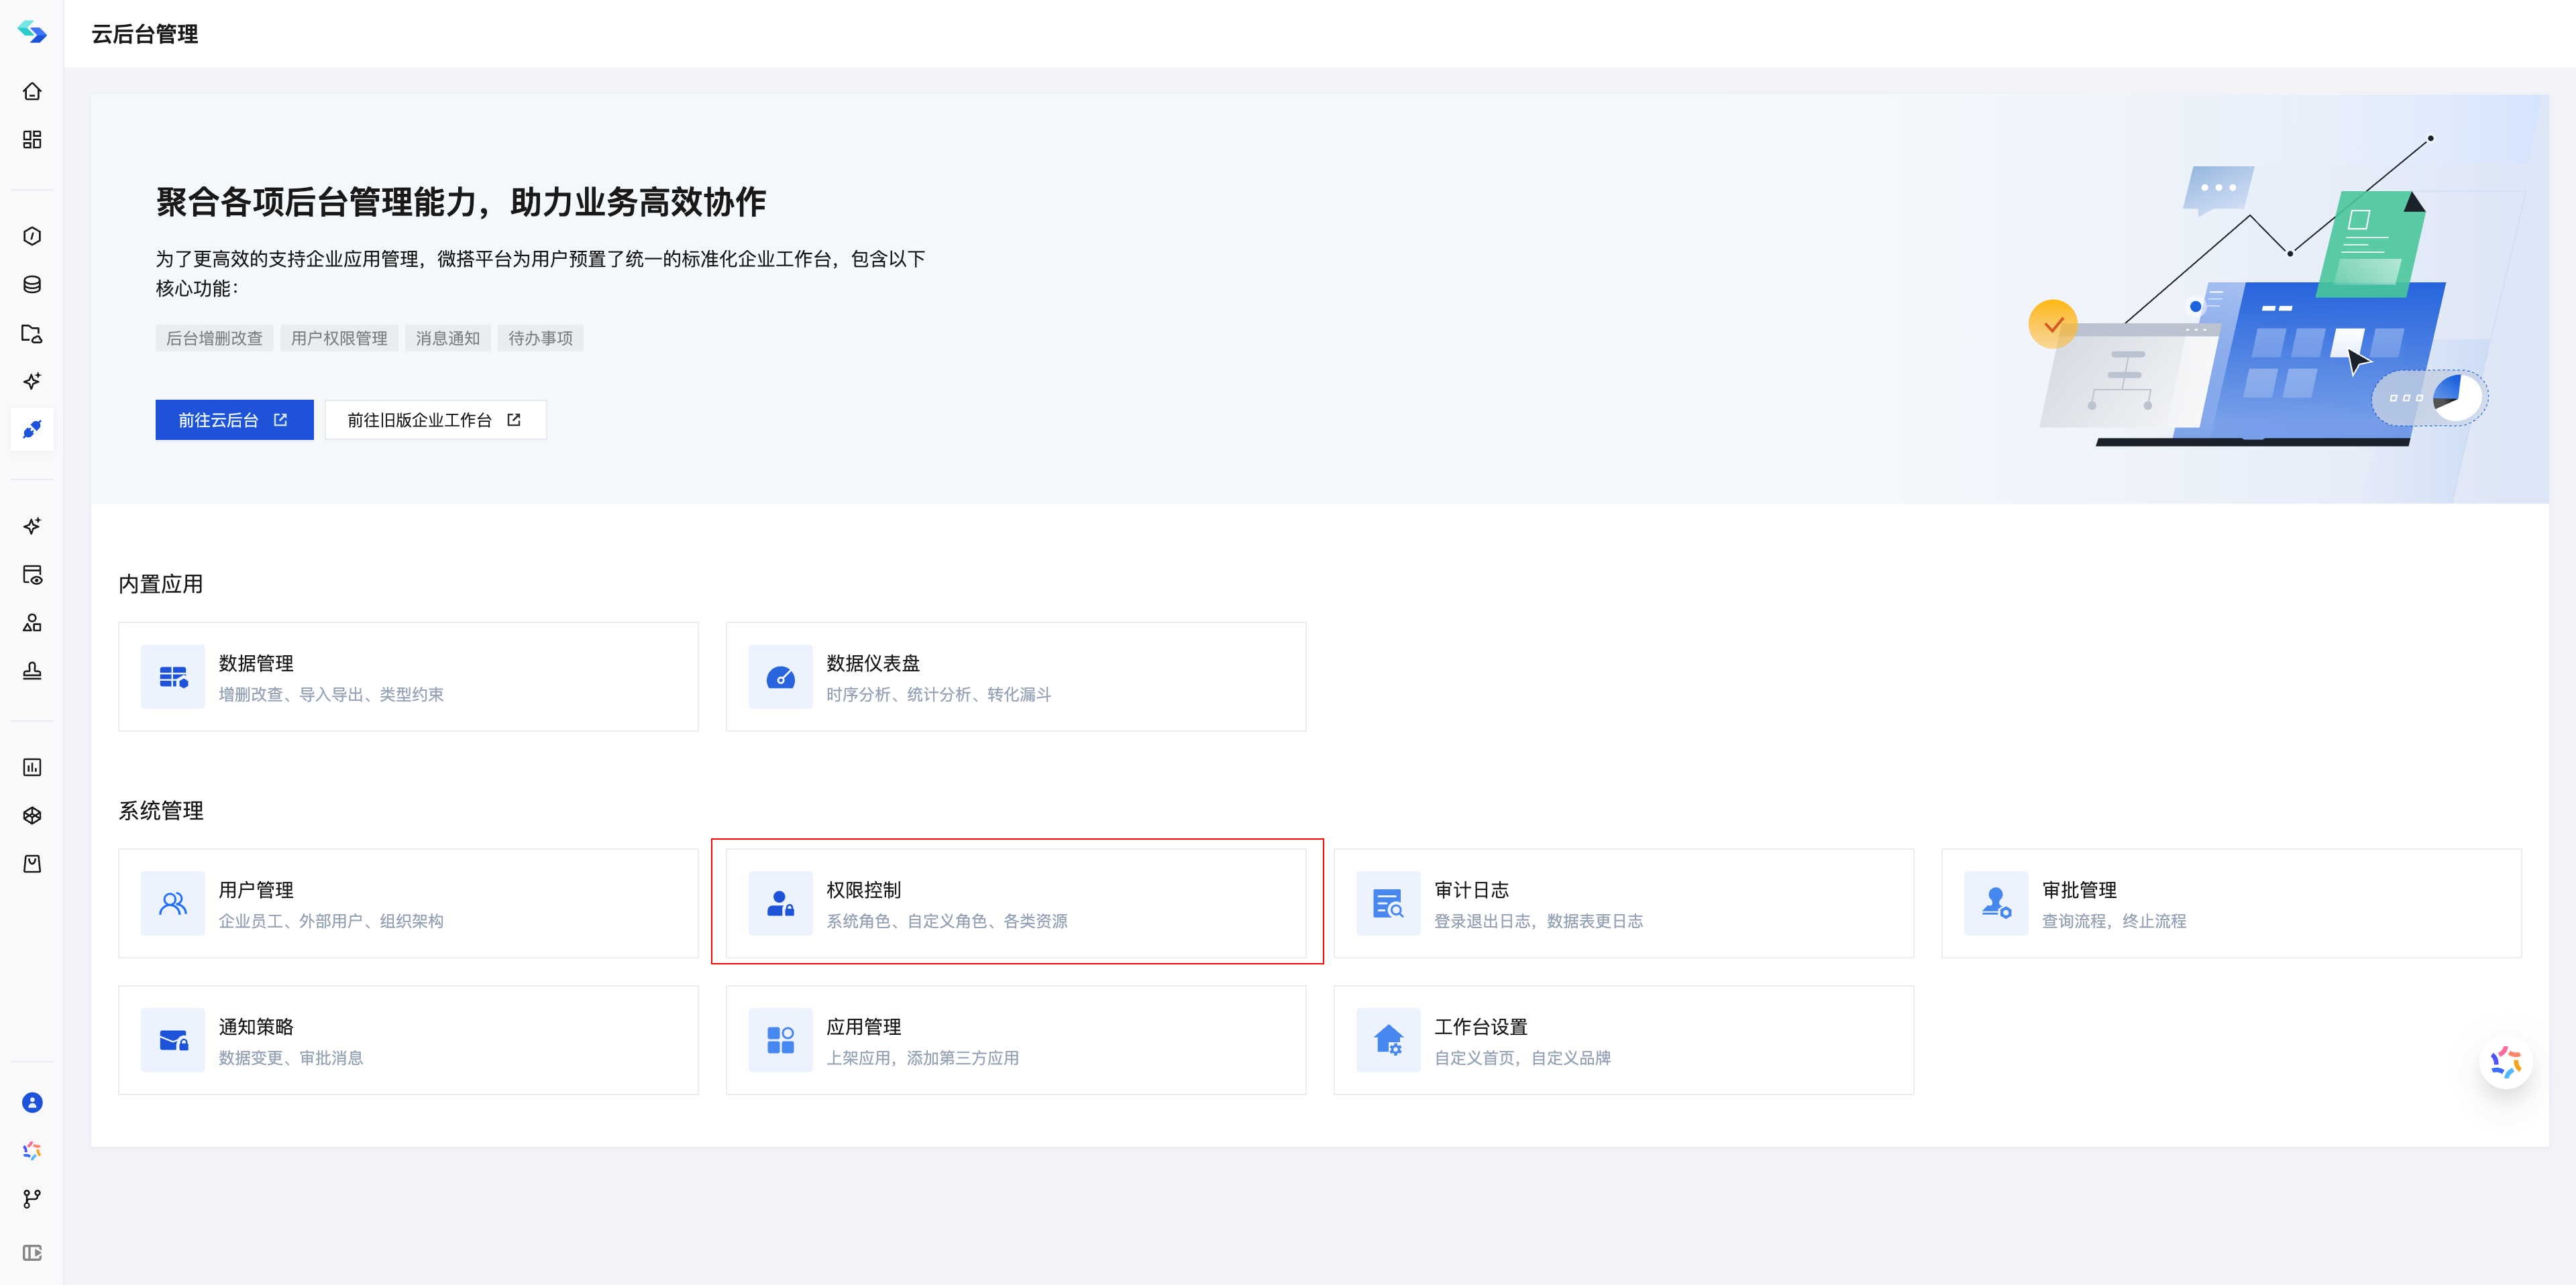2576x1285 pixels.
Task: Click the 后台增删改查 tag
Action: pos(214,338)
